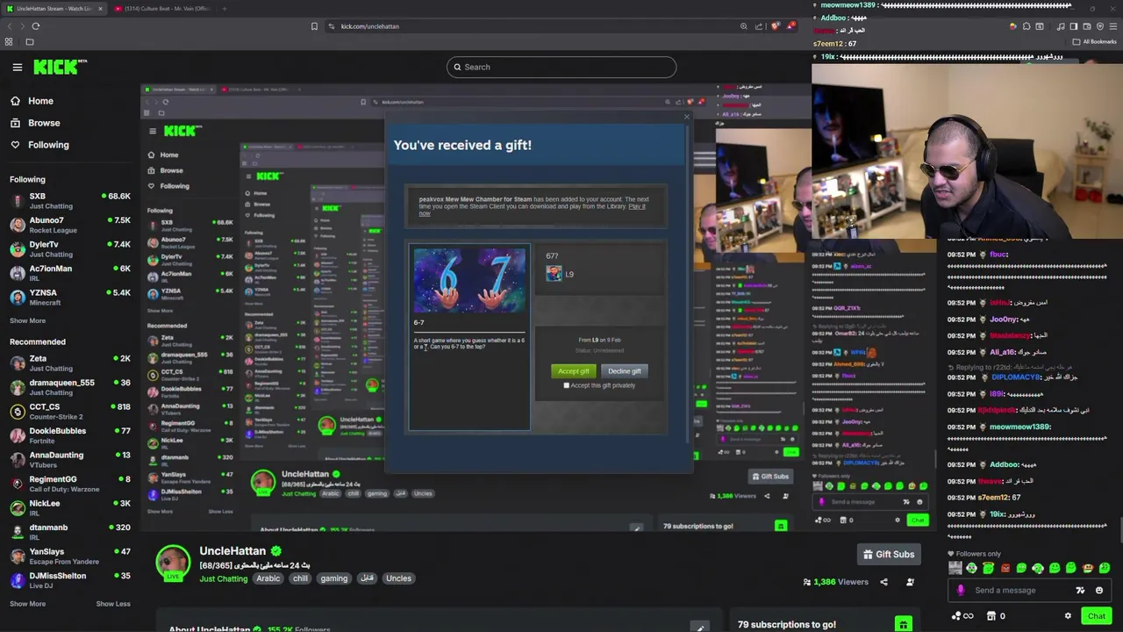This screenshot has height=632, width=1123.
Task: Click the Accept gift button
Action: (x=574, y=371)
